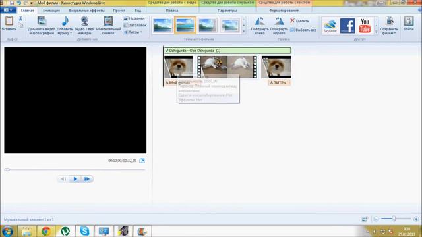The width and height of the screenshot is (422, 237).
Task: Select the first title clip on storyboard
Action: coord(179,67)
